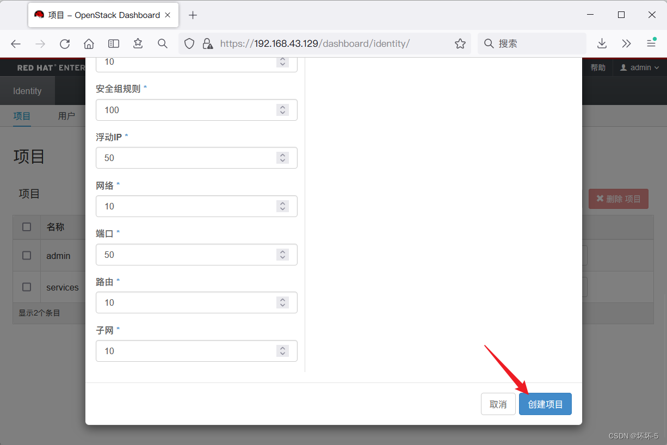
Task: Click the 安全组规则 input field with 100
Action: pos(196,110)
